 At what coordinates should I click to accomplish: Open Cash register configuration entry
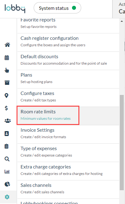click(x=68, y=42)
